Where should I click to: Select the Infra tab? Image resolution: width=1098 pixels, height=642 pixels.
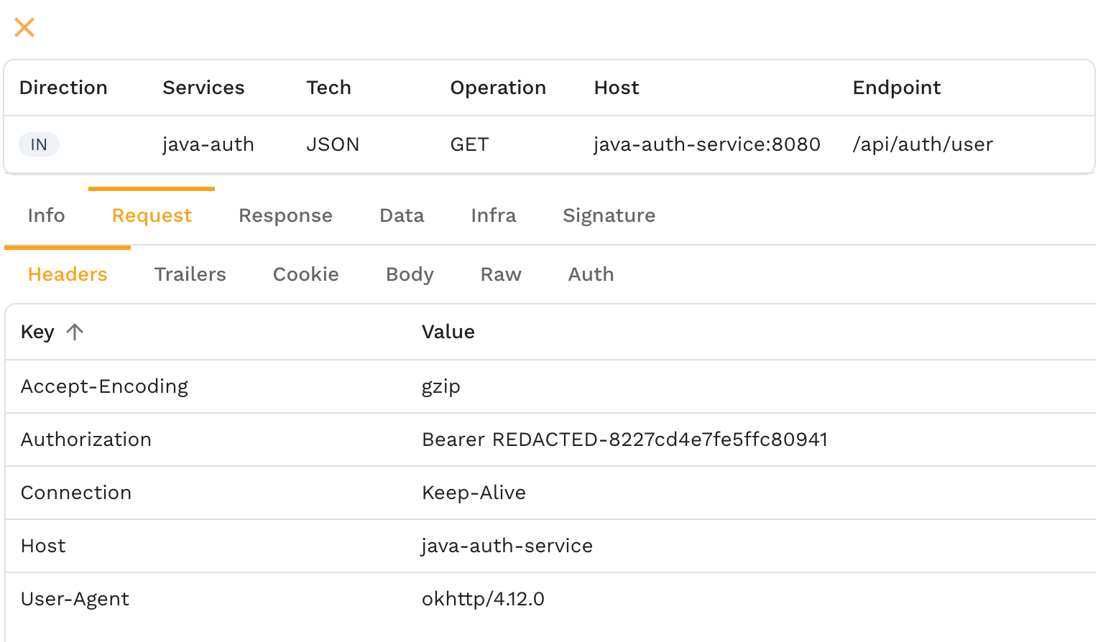click(x=493, y=215)
